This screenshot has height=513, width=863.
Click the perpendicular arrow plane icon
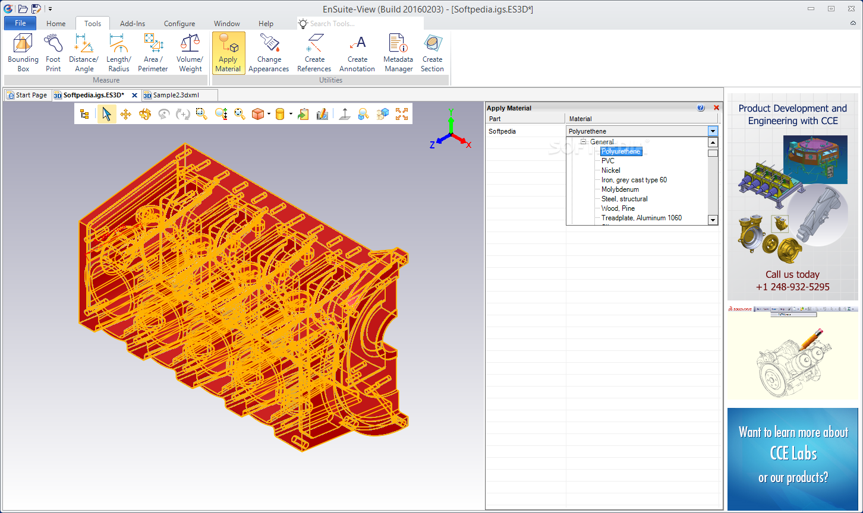tap(344, 114)
